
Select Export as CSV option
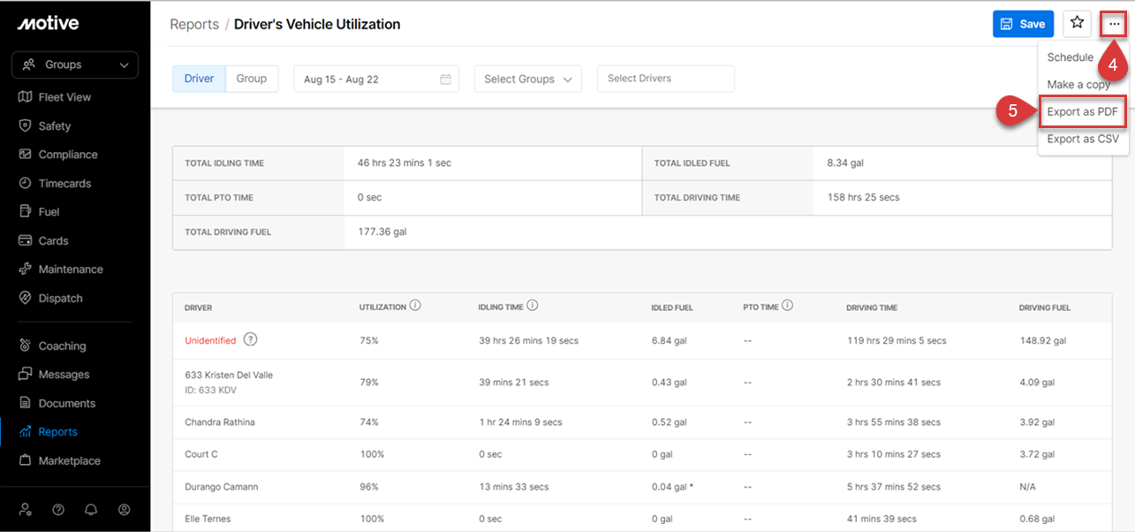click(x=1083, y=139)
